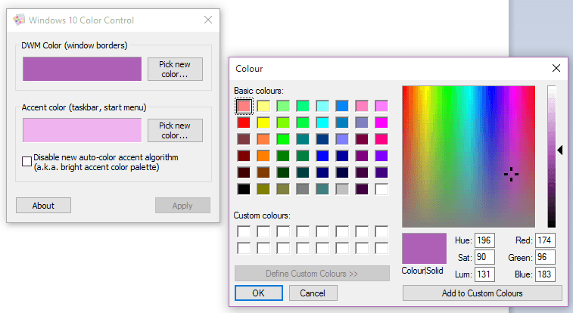Select pale yellow basic colour swatch
This screenshot has width=573, height=313.
(263, 106)
